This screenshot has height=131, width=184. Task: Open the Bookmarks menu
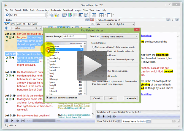click(x=56, y=10)
